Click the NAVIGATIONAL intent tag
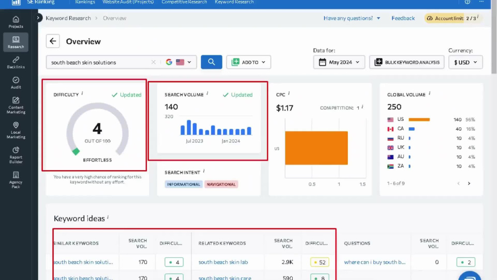 [x=221, y=184]
